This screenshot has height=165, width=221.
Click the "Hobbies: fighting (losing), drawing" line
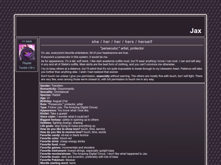pyautogui.click(x=61, y=123)
